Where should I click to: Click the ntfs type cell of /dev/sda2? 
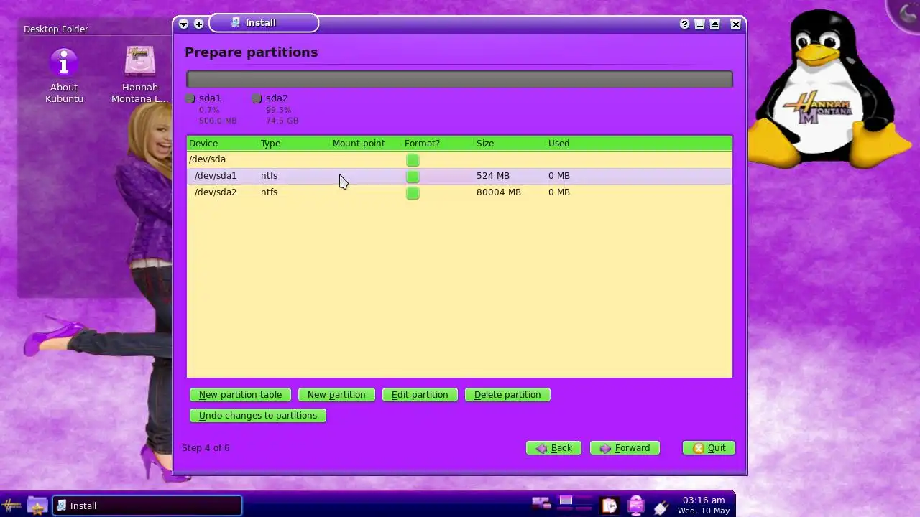[269, 192]
